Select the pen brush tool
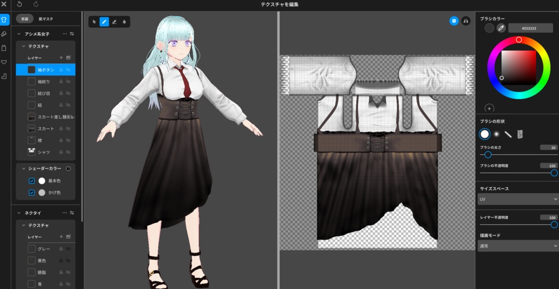Screen dimensions: 559x289 [x=104, y=22]
